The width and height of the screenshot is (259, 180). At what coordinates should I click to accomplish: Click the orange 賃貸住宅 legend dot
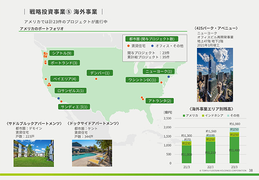point(129,46)
